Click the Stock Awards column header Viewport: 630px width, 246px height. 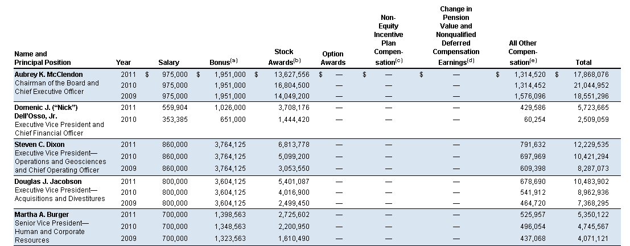tap(285, 57)
